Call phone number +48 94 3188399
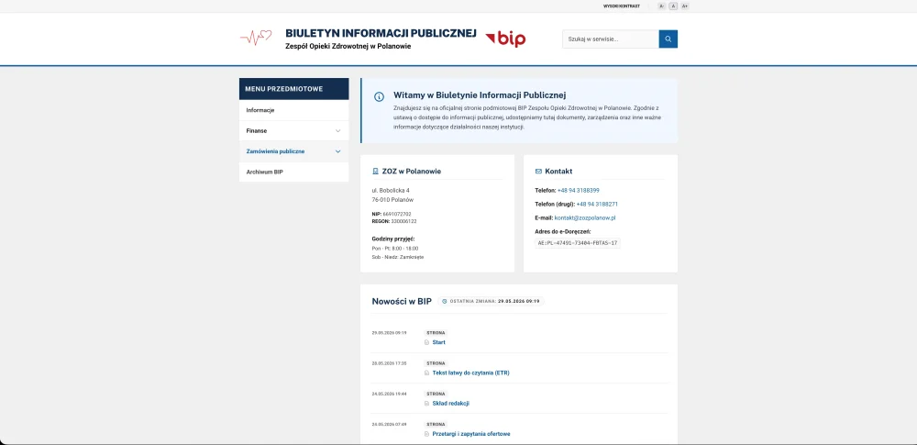The height and width of the screenshot is (445, 917). [579, 190]
